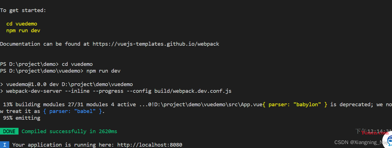Click the timestamp 12:14:31 on the right

pos(379,131)
